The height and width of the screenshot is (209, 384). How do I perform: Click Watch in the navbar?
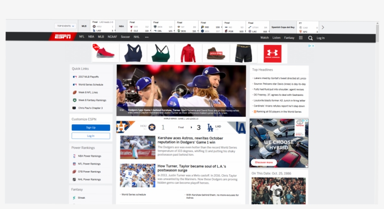click(x=265, y=38)
